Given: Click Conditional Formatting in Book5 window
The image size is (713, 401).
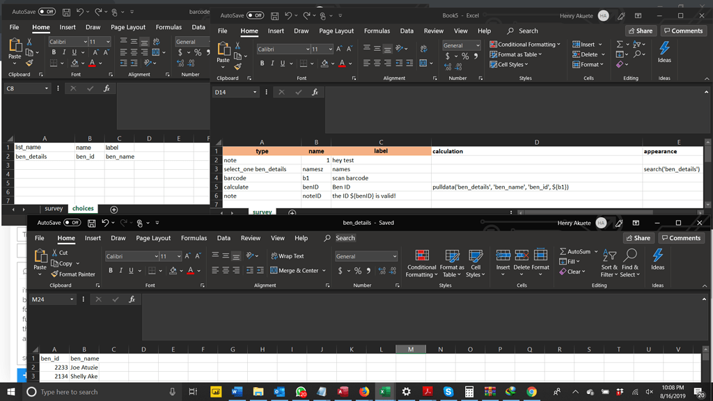Looking at the screenshot, I should [525, 45].
